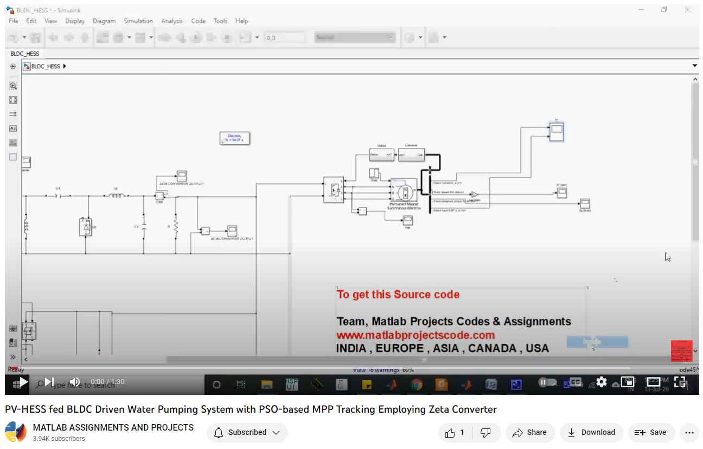Click the Share button
703x449 pixels.
[529, 432]
